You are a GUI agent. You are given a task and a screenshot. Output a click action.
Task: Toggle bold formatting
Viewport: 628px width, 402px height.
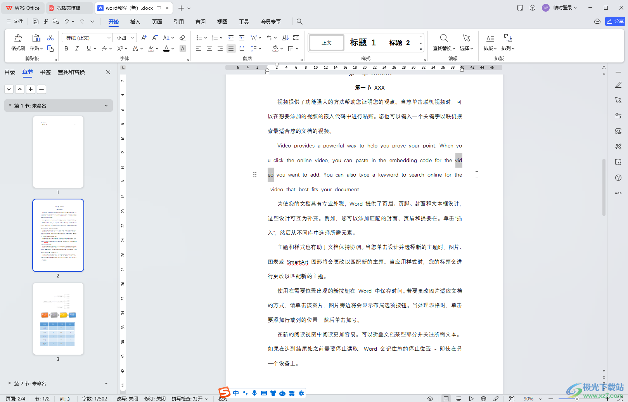pos(66,49)
